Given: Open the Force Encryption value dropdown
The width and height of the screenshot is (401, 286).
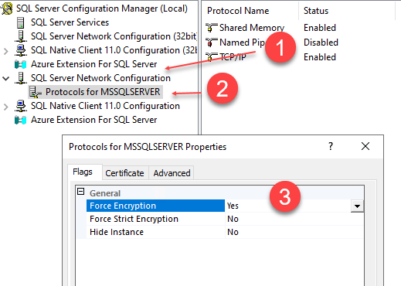Looking at the screenshot, I should (357, 206).
